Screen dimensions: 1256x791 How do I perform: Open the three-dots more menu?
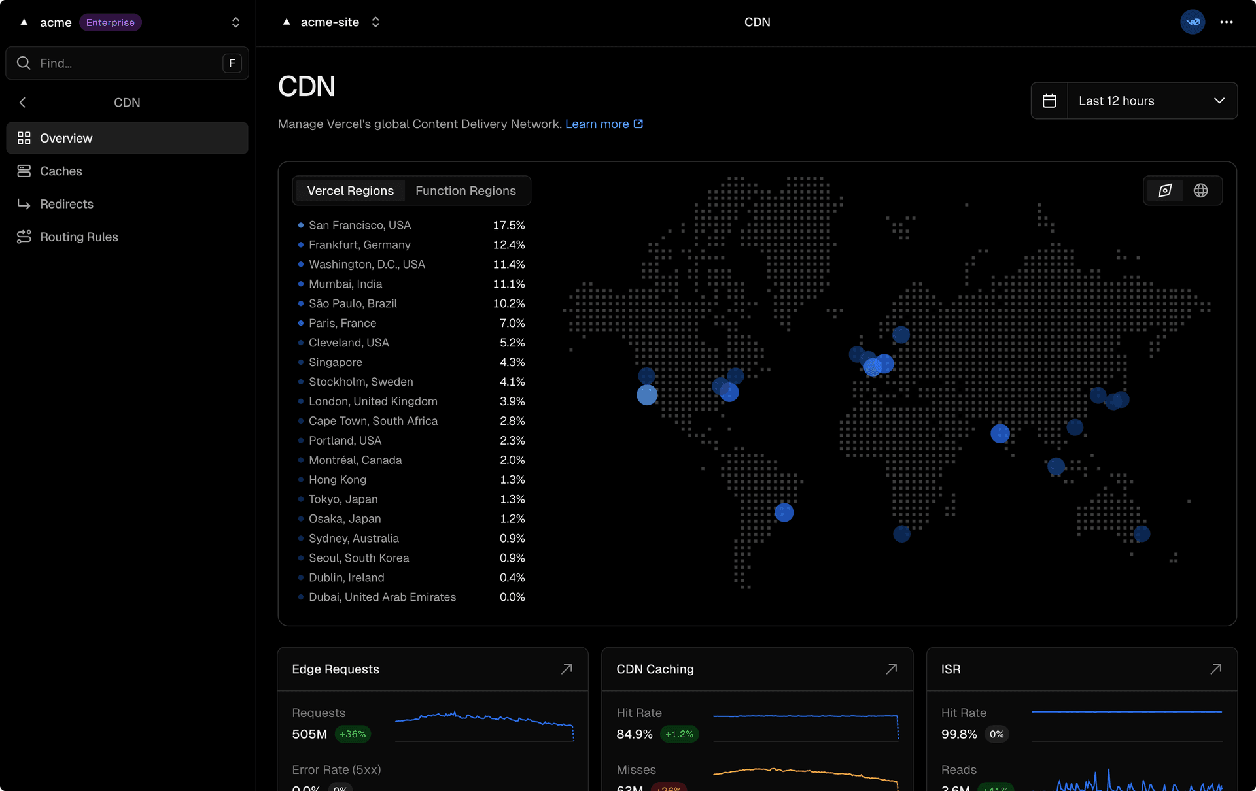1227,22
